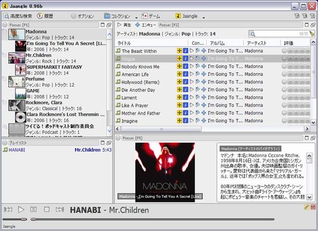318x231 pixels.
Task: Start playback with the player Play button
Action: tap(21, 209)
